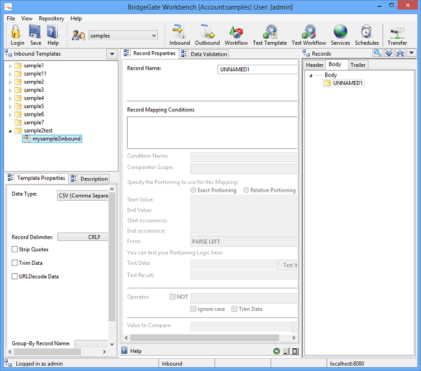This screenshot has width=421, height=371.
Task: Click green back arrow in Help bar
Action: (x=277, y=351)
